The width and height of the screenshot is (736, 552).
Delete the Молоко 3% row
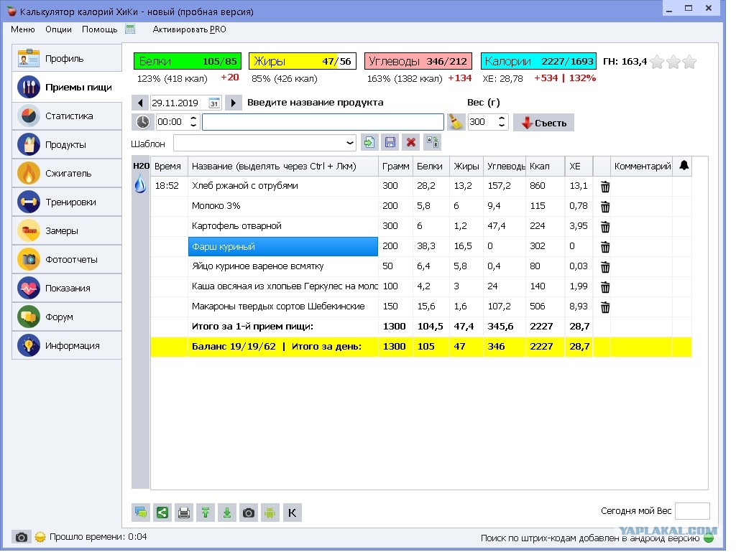pyautogui.click(x=605, y=207)
